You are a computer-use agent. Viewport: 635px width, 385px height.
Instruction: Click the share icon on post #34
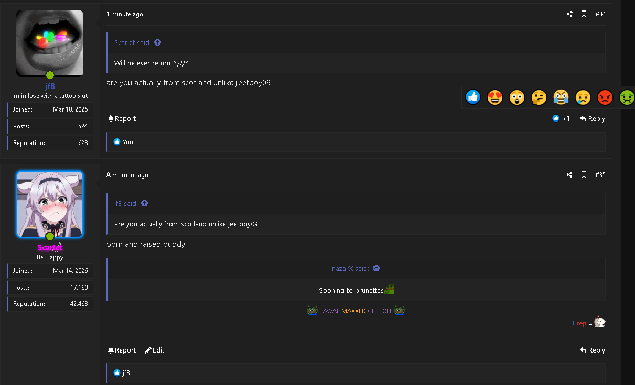(569, 14)
